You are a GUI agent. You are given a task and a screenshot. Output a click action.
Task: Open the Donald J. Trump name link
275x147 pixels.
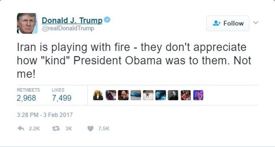pyautogui.click(x=72, y=20)
